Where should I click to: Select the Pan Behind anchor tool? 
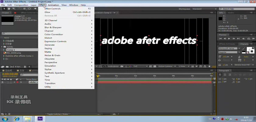29,9
